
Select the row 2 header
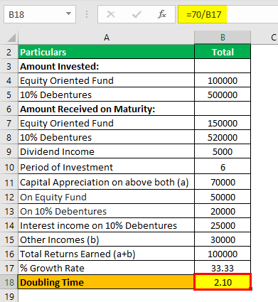coord(9,52)
